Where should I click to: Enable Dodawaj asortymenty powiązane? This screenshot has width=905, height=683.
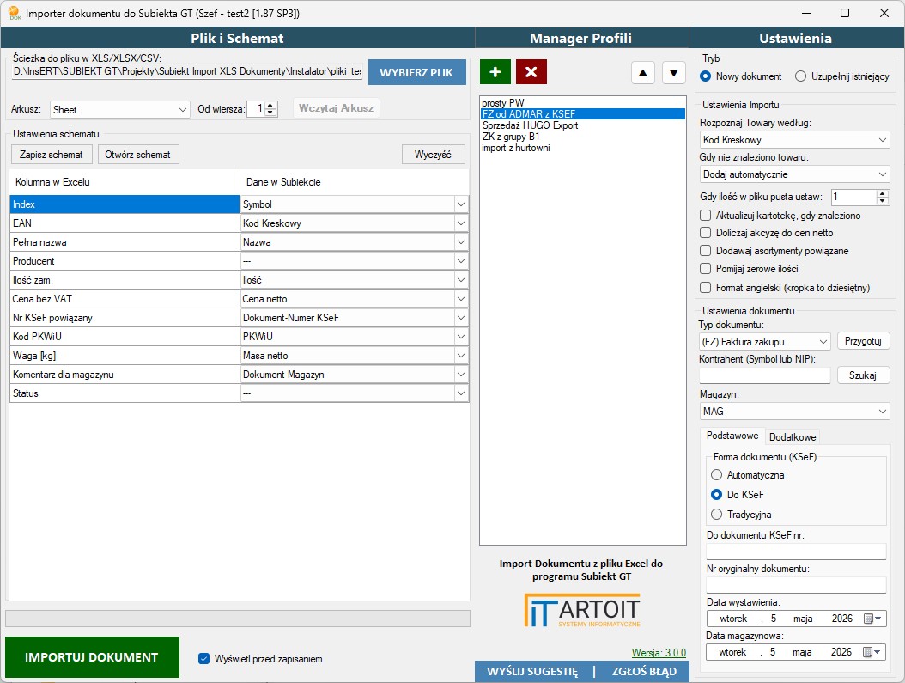pyautogui.click(x=705, y=251)
